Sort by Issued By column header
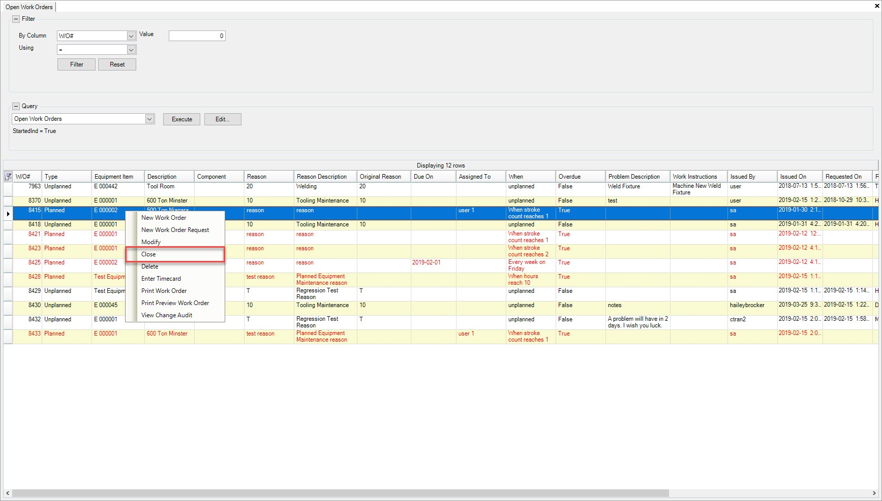This screenshot has height=501, width=882. coord(752,177)
